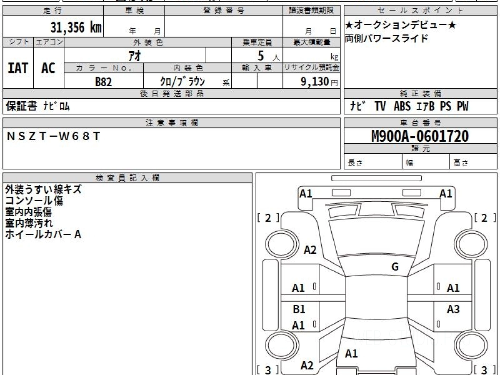Click the large AC value cell

coord(48,68)
